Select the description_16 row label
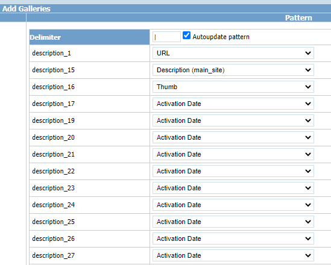The image size is (331, 265). pyautogui.click(x=53, y=87)
